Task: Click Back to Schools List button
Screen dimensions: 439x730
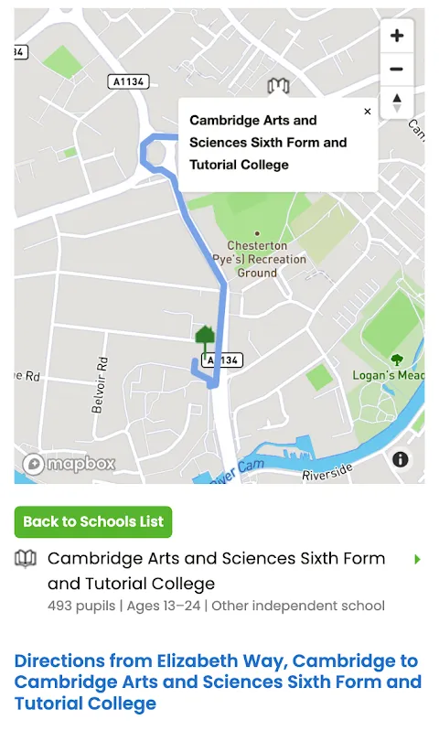Action: (x=93, y=522)
